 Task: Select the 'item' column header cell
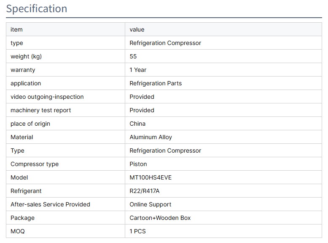[16, 29]
